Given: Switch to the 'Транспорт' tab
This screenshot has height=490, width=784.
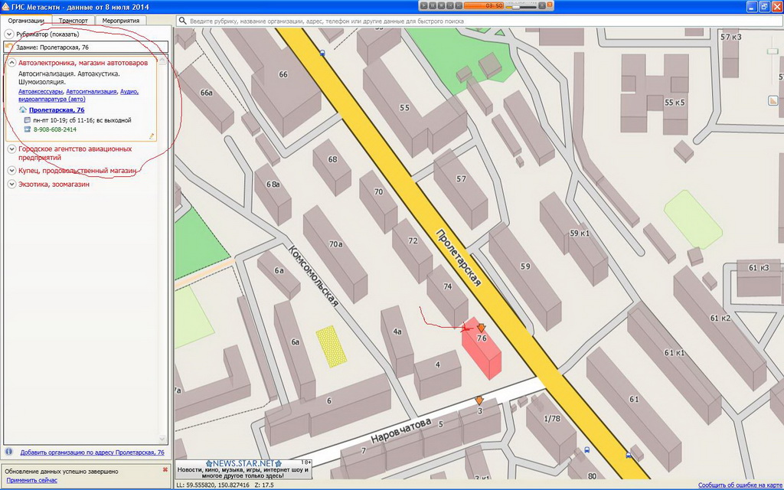Looking at the screenshot, I should click(73, 21).
